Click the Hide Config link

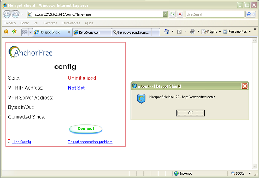pos(22,142)
